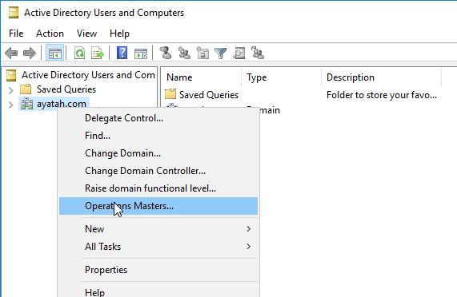Screen dimensions: 457x297
Task: Select Change Domain Controller... menu item
Action: [158, 171]
